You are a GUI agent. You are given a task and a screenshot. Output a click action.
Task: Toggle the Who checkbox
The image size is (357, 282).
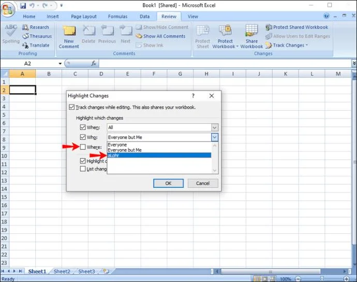(83, 137)
